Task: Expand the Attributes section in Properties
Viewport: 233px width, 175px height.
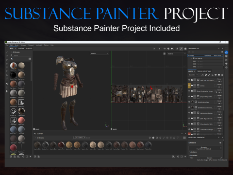Action: [x=189, y=152]
